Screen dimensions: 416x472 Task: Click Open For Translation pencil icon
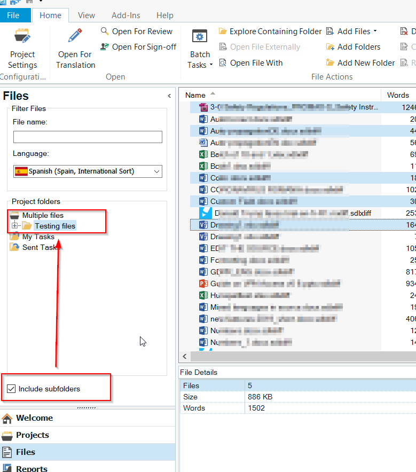[75, 36]
